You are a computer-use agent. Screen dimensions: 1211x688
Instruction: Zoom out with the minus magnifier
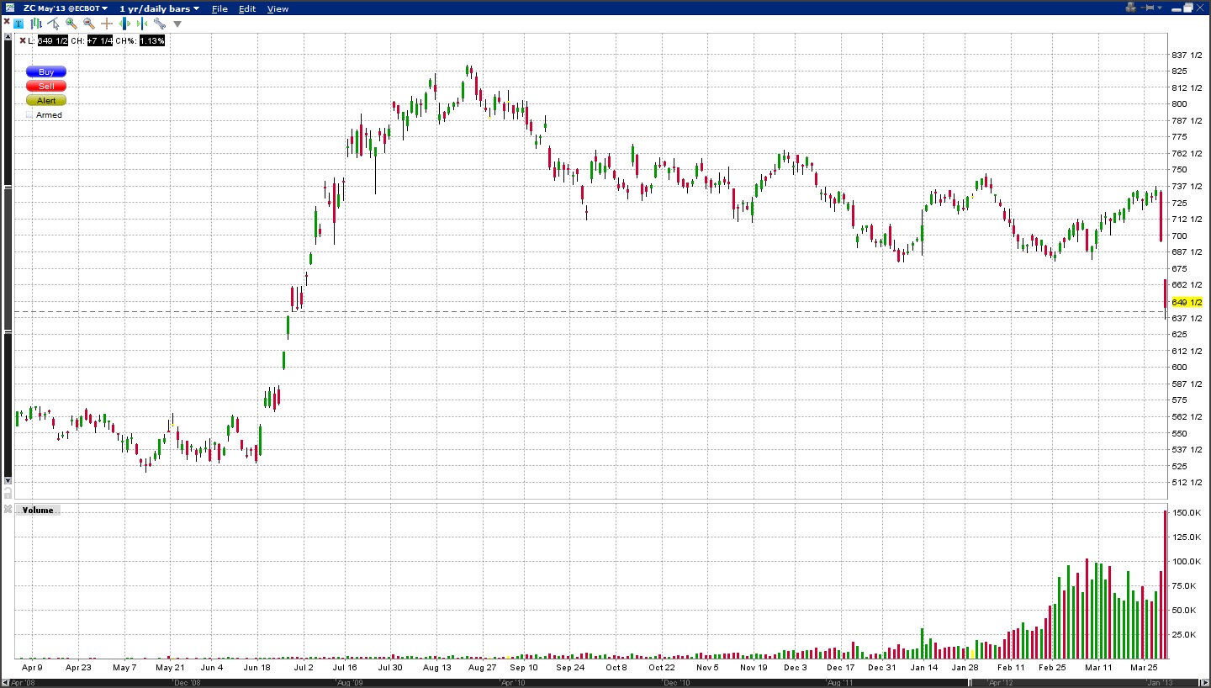coord(89,24)
